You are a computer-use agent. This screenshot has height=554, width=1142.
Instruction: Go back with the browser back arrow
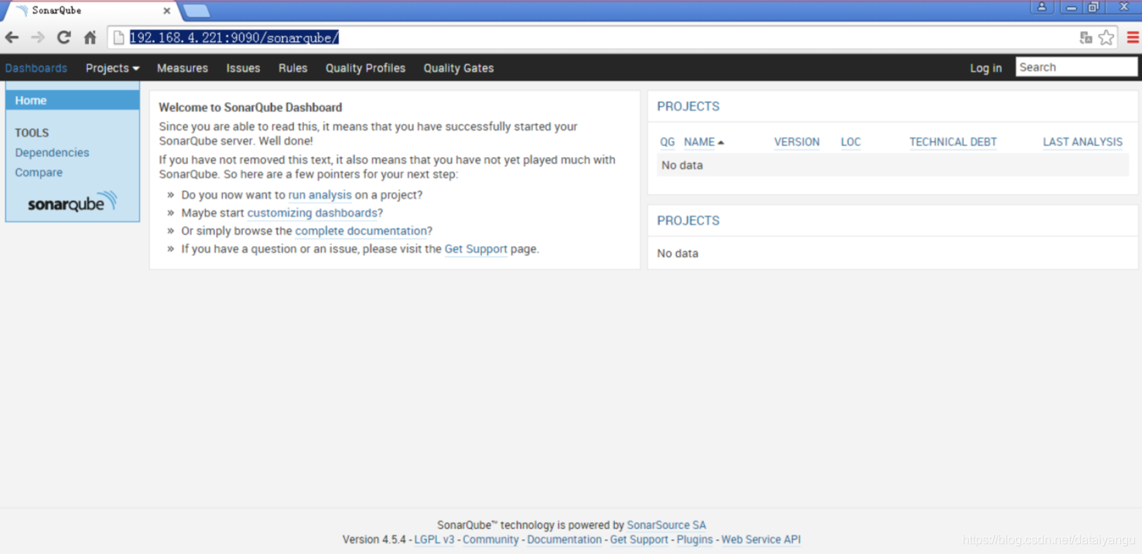(x=12, y=37)
